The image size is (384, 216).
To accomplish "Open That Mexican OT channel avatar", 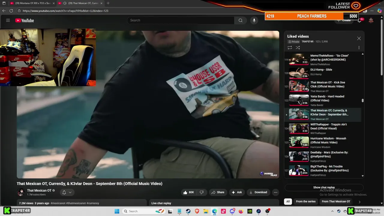I will pos(21,192).
